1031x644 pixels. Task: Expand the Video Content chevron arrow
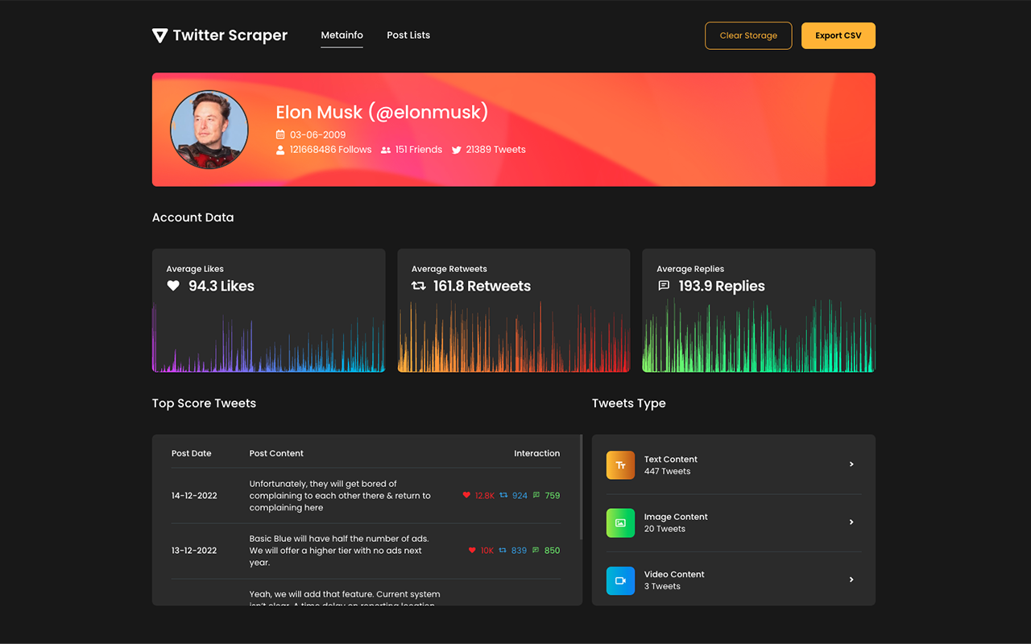point(851,580)
